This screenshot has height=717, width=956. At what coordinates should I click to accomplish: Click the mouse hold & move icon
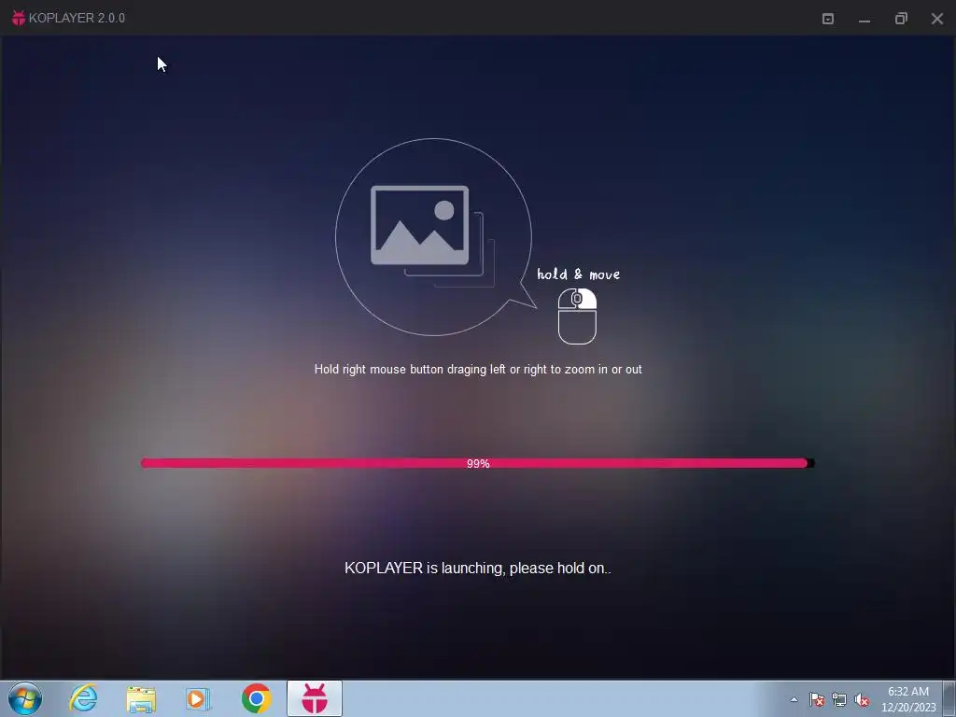point(577,316)
